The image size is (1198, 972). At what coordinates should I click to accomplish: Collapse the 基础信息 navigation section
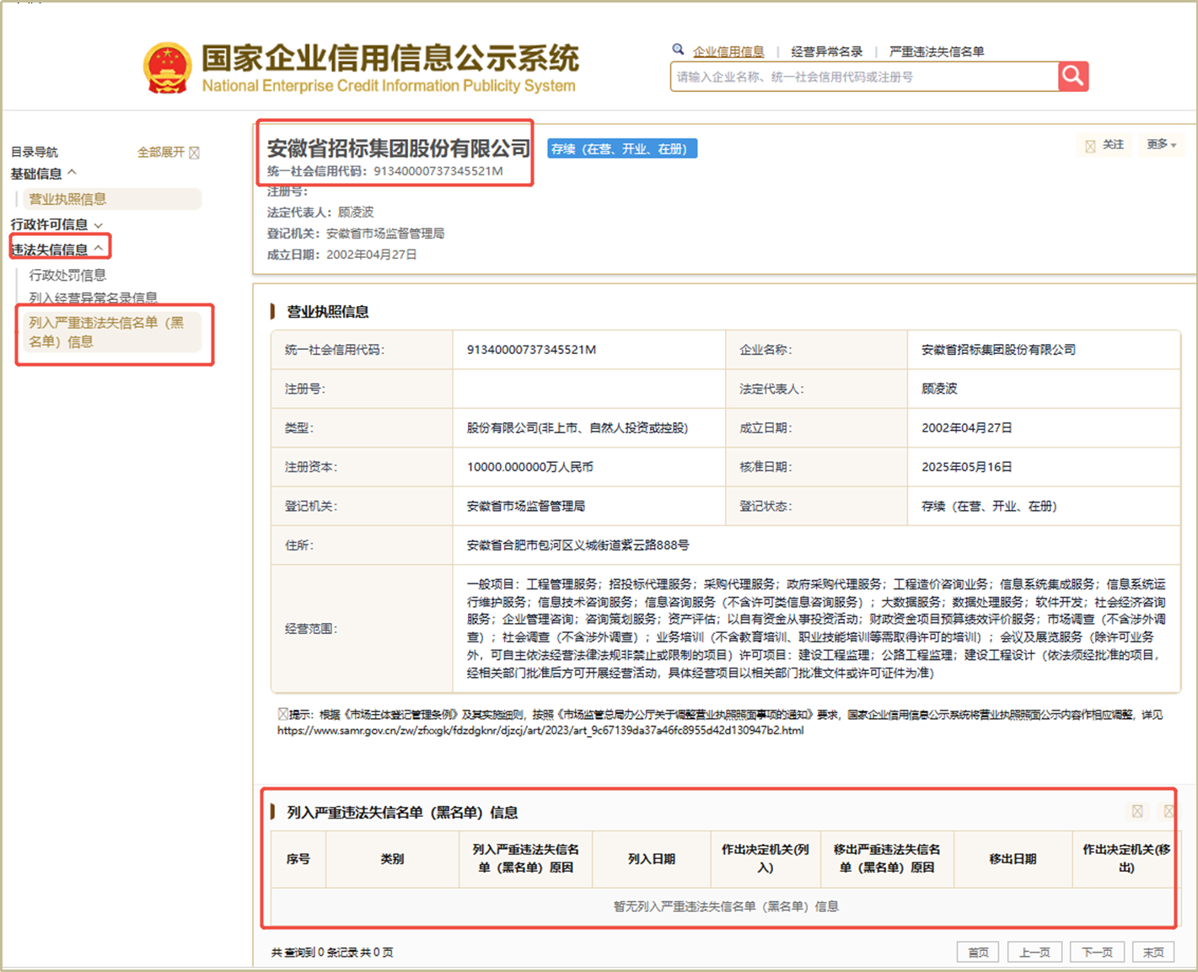44,174
